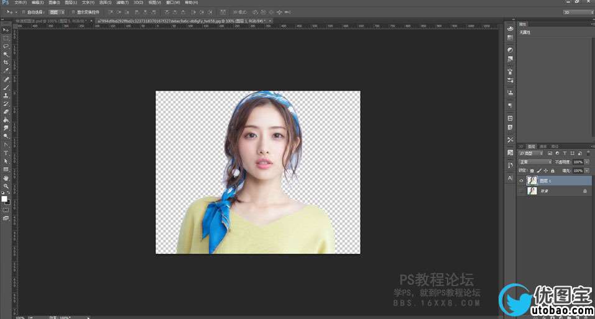
Task: Switch to the Channels panel tab
Action: [543, 146]
